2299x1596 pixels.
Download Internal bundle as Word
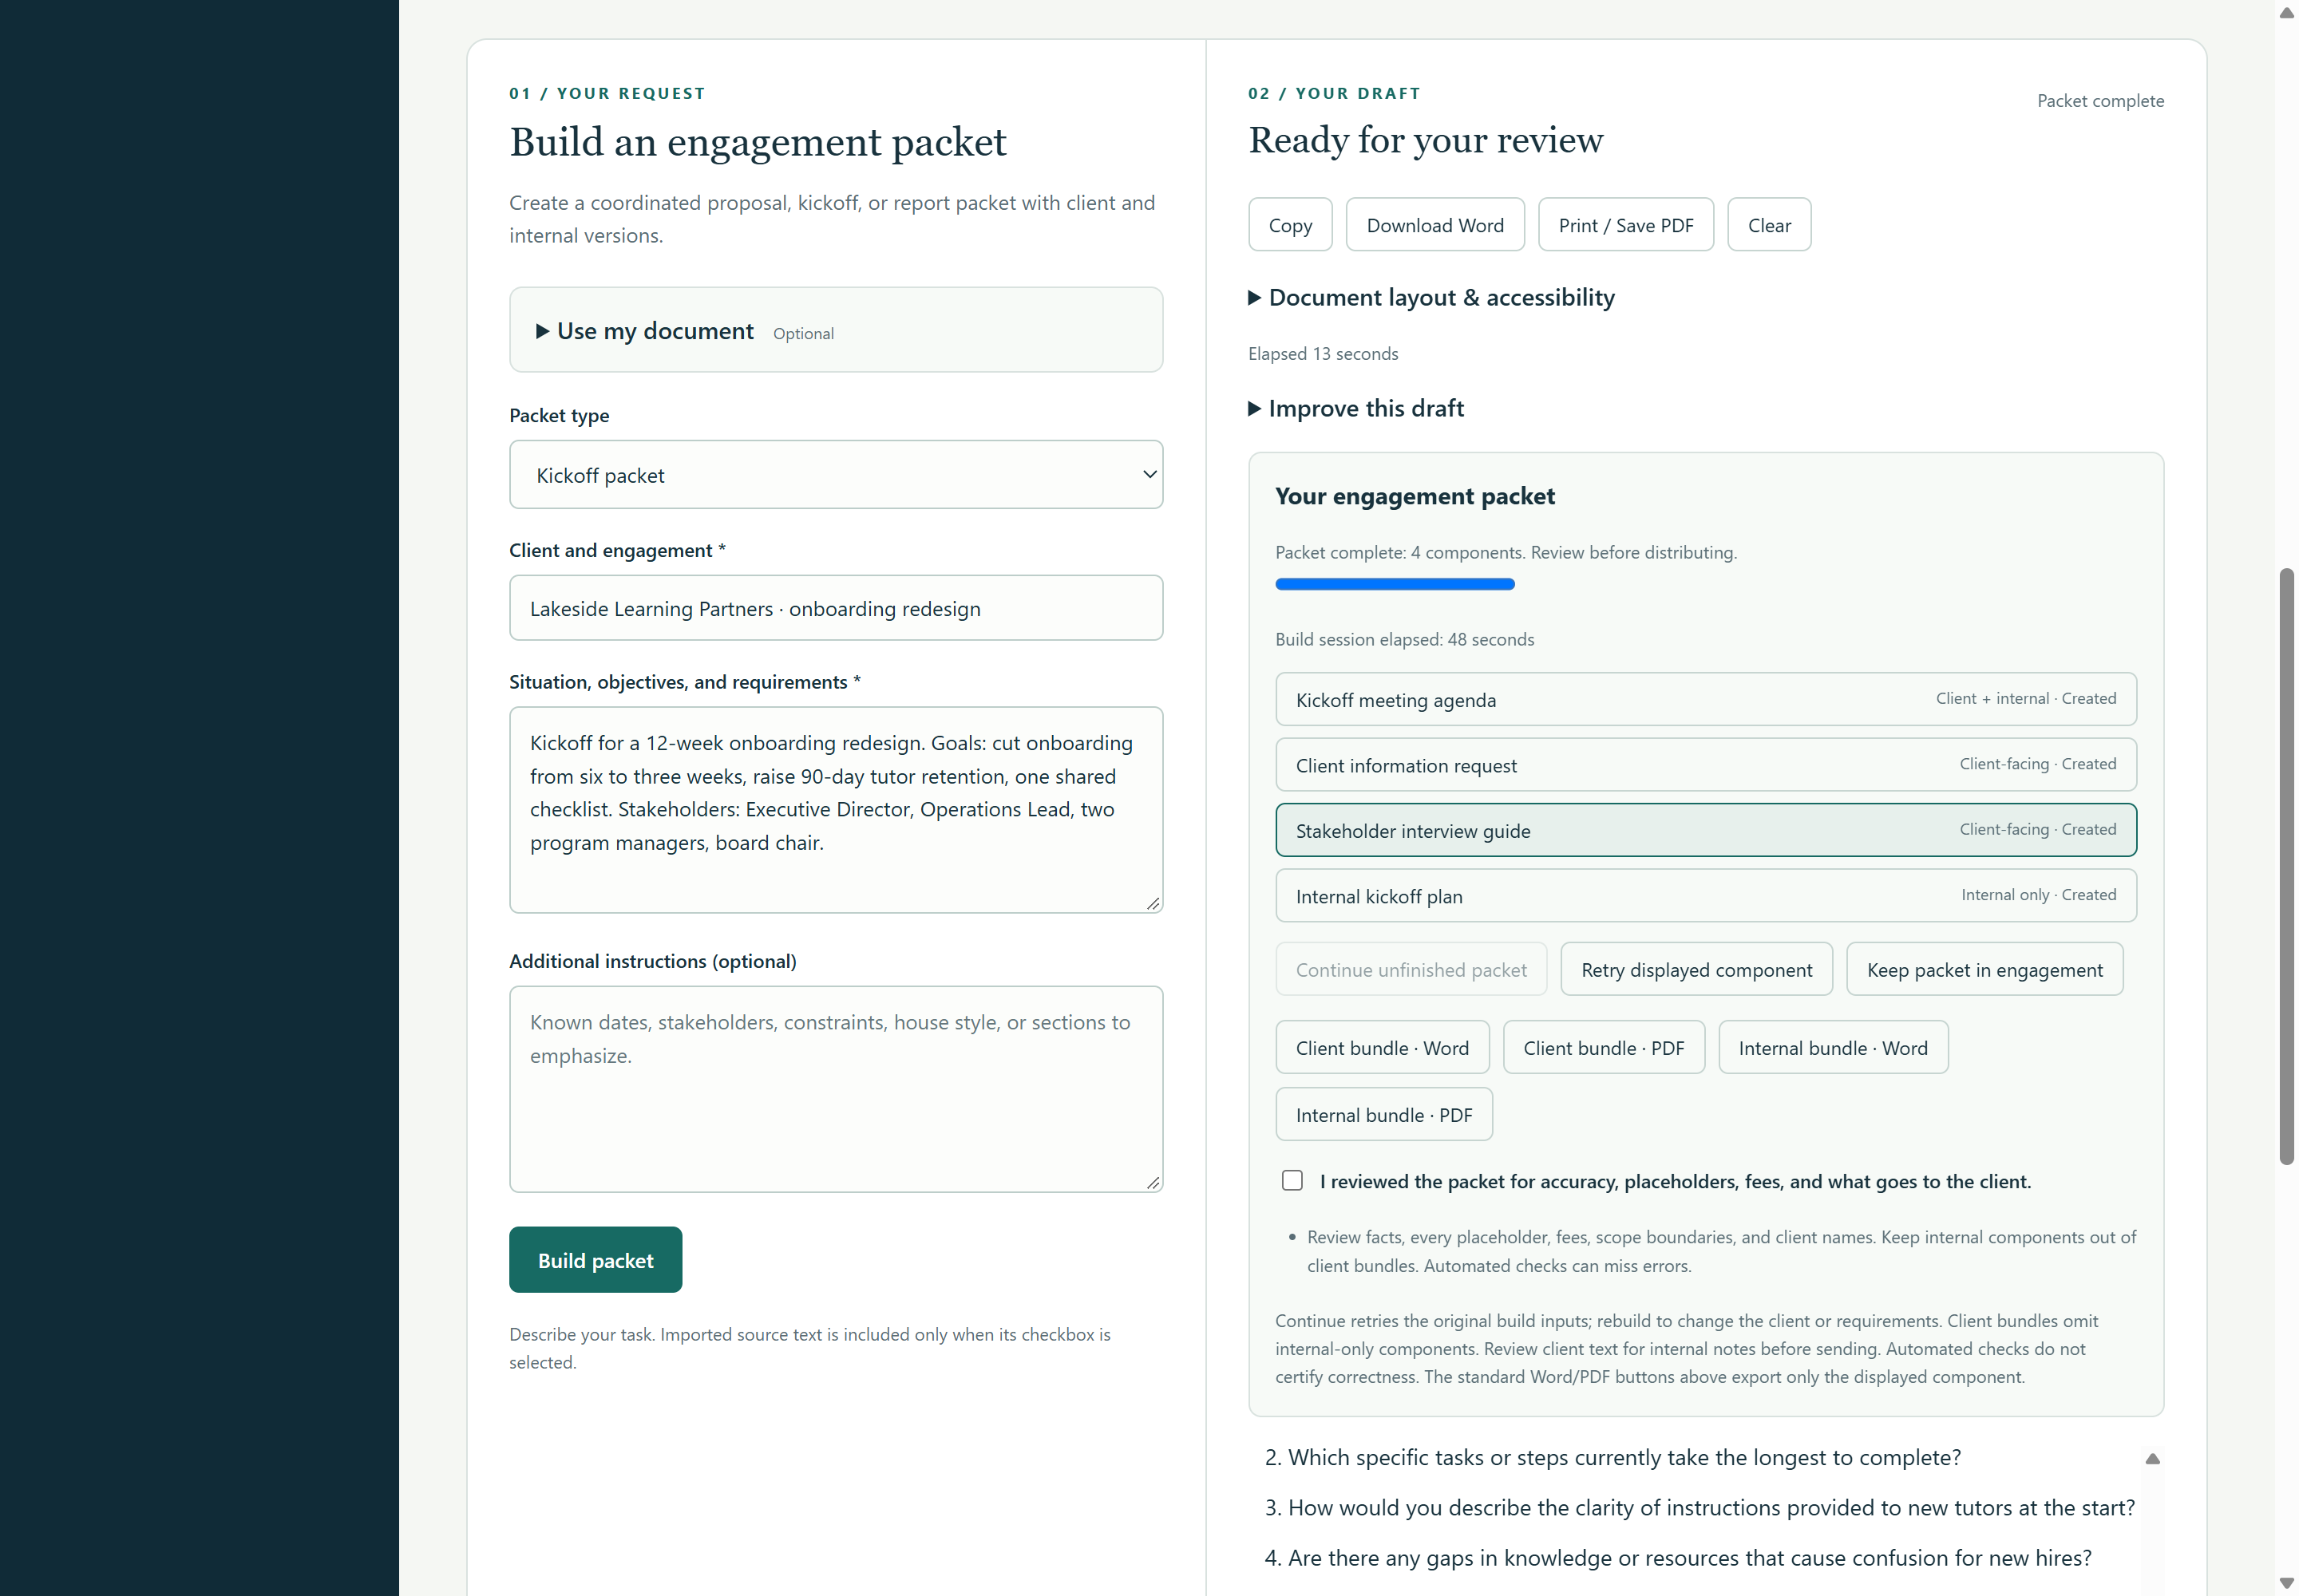[x=1832, y=1047]
